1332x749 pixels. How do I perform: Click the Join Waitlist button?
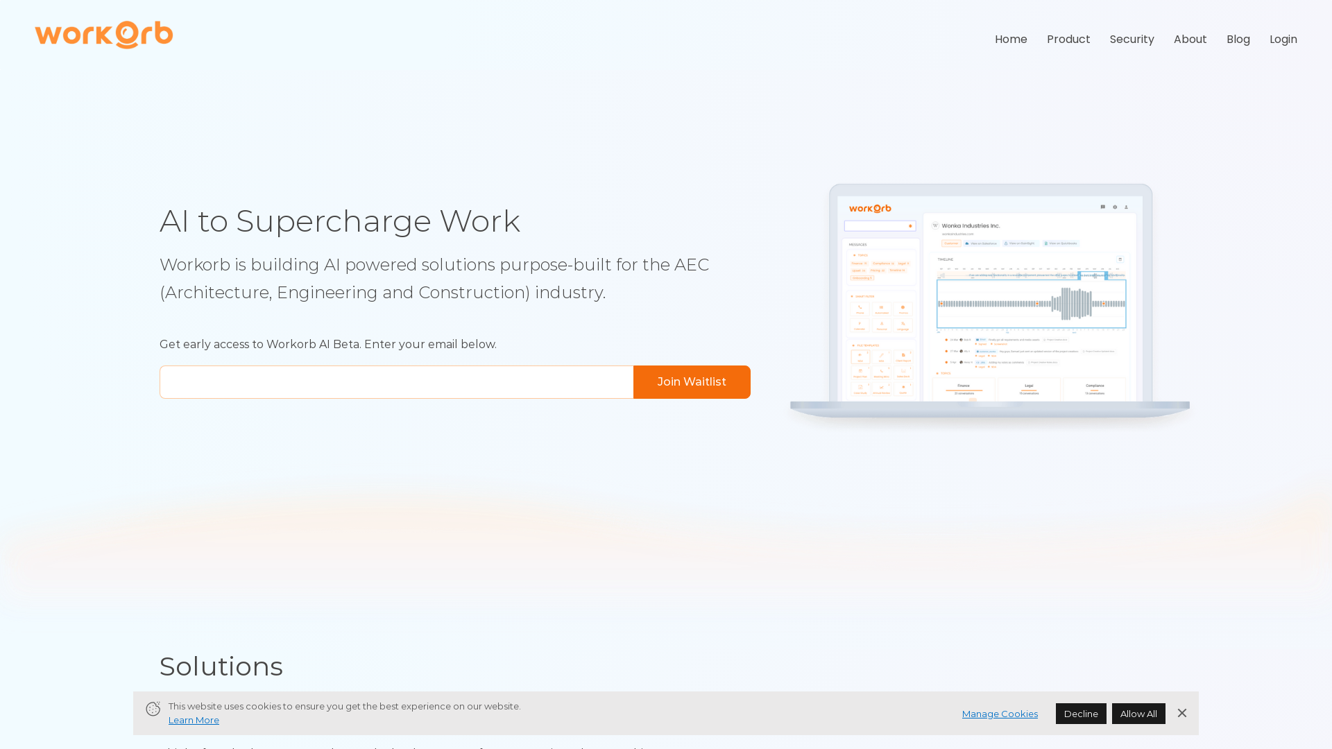692,382
